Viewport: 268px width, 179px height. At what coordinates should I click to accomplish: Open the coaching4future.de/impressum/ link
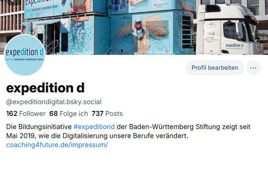[x=57, y=145]
